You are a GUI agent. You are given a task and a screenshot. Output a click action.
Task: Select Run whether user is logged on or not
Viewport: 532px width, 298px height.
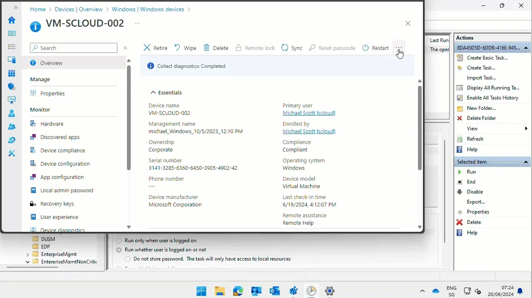click(119, 250)
